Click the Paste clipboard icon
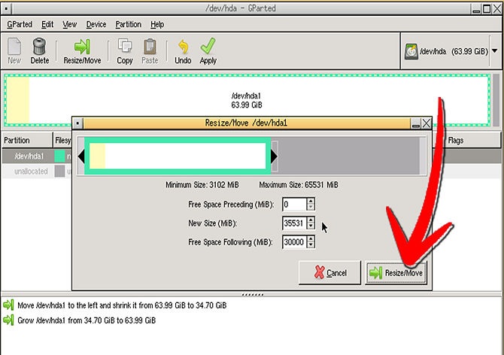 pyautogui.click(x=150, y=50)
